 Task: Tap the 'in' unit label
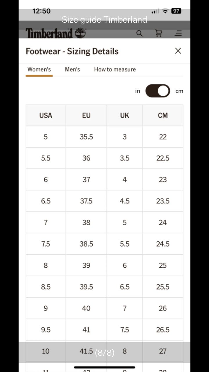click(x=138, y=91)
